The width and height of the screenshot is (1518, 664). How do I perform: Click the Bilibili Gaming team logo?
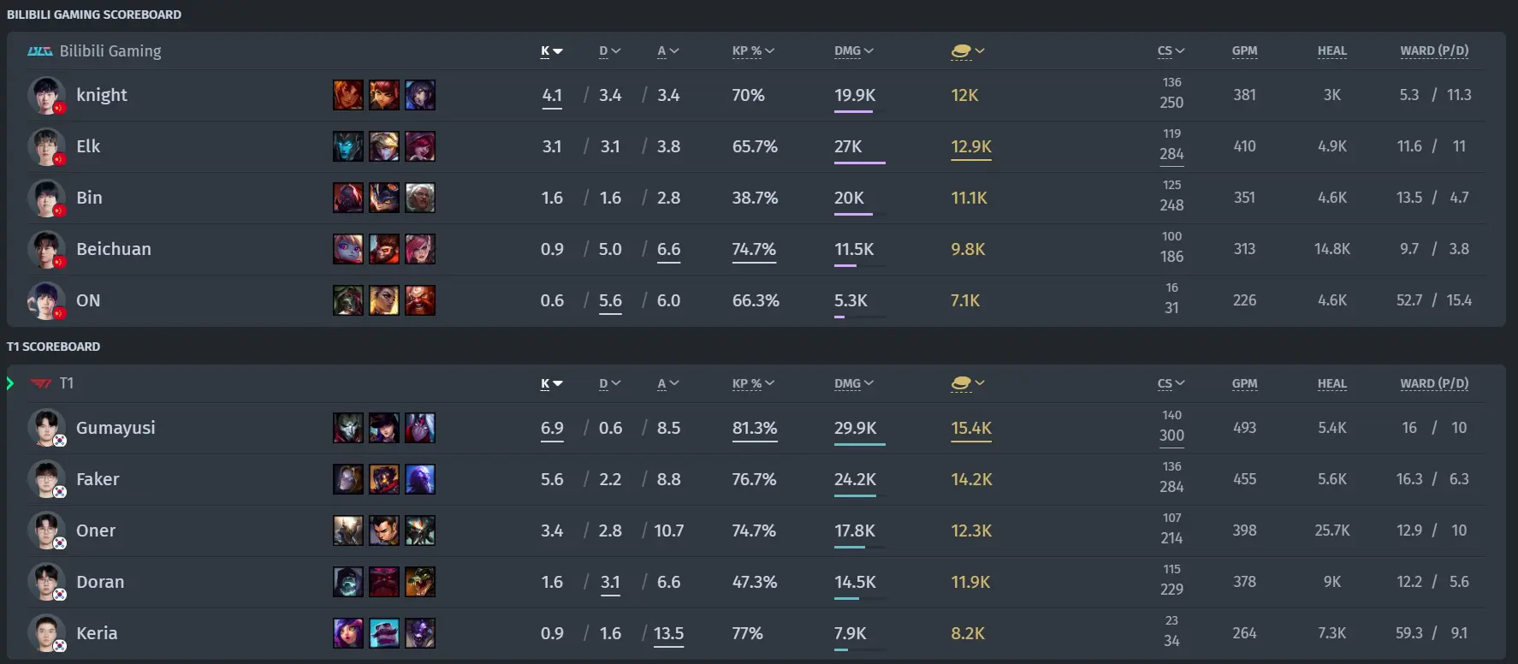coord(40,51)
